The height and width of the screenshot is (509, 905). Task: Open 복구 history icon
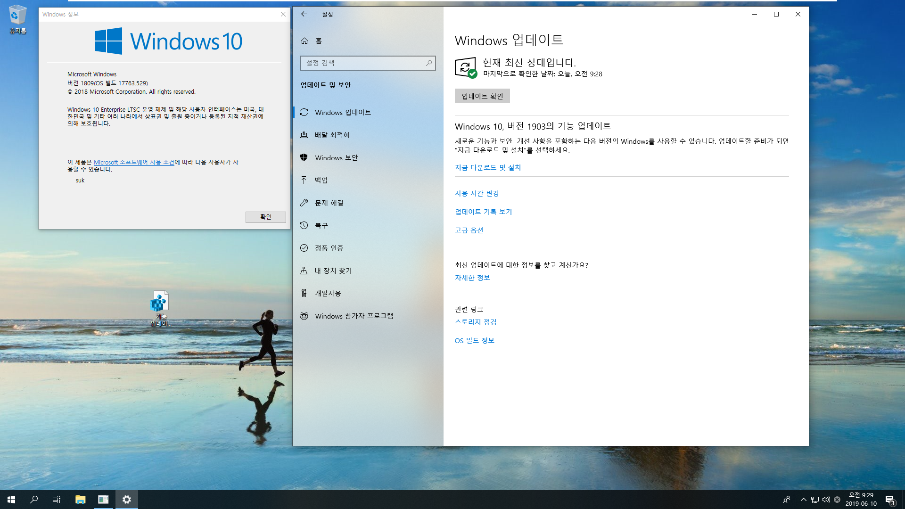[304, 225]
